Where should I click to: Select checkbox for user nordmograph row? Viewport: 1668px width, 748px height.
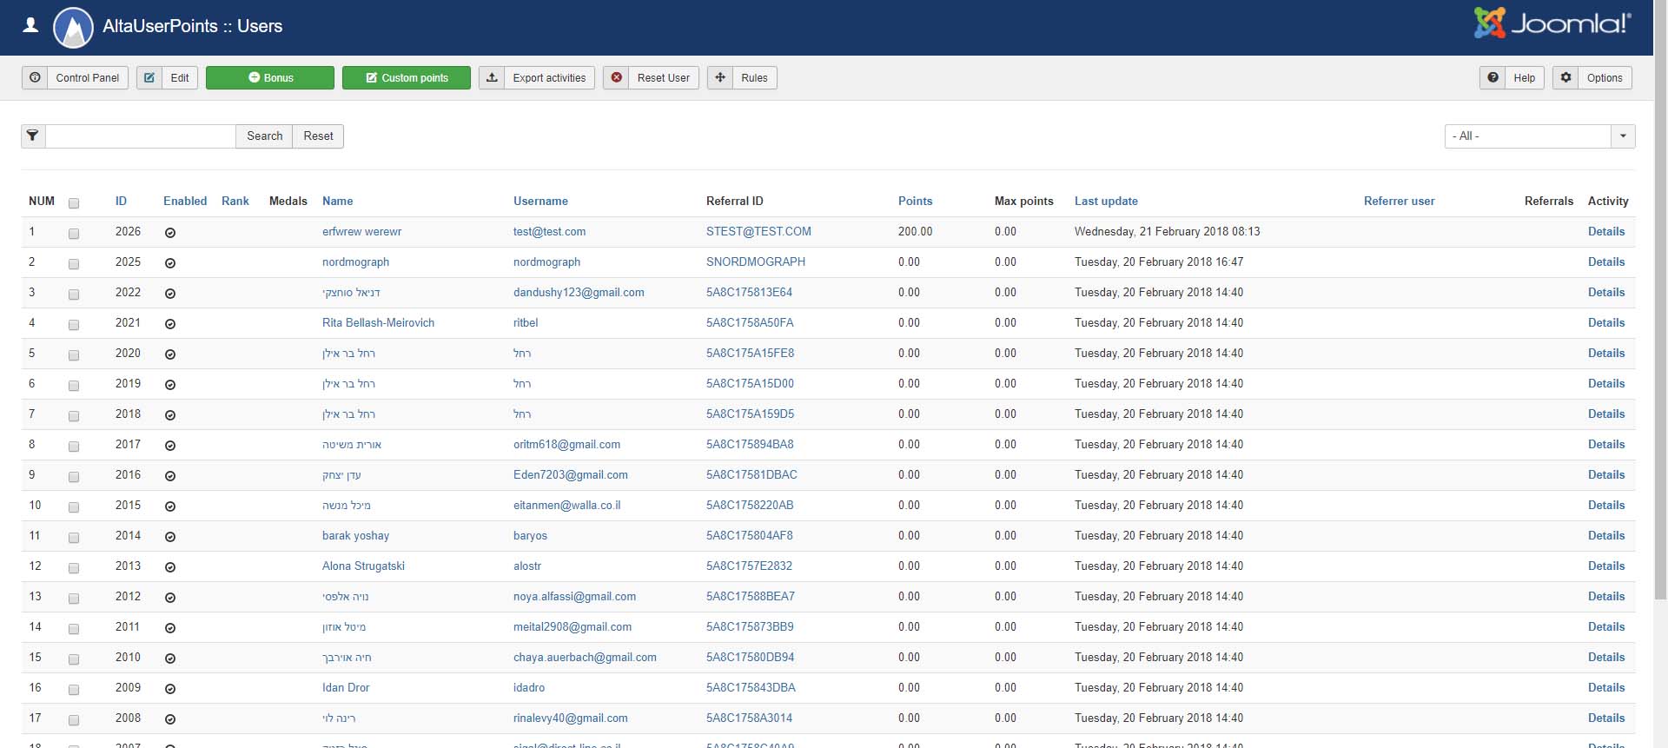coord(74,263)
